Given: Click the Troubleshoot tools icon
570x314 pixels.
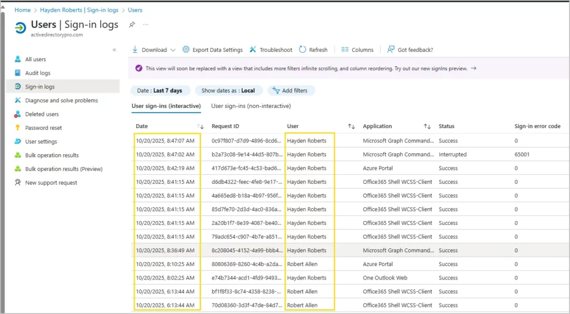Looking at the screenshot, I should [x=253, y=50].
